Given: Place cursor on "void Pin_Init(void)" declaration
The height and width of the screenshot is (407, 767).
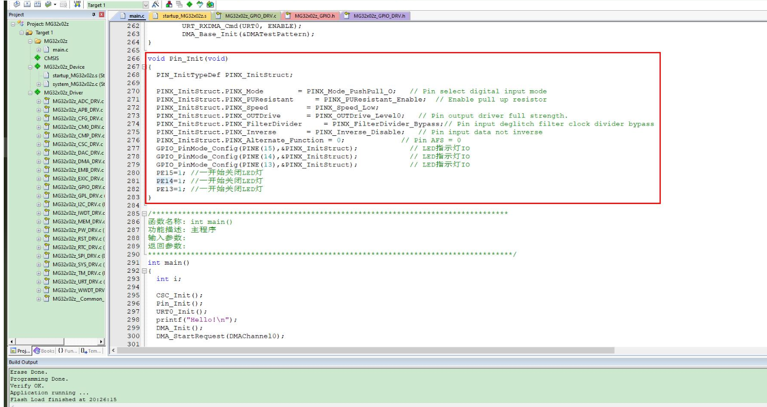Looking at the screenshot, I should click(188, 59).
